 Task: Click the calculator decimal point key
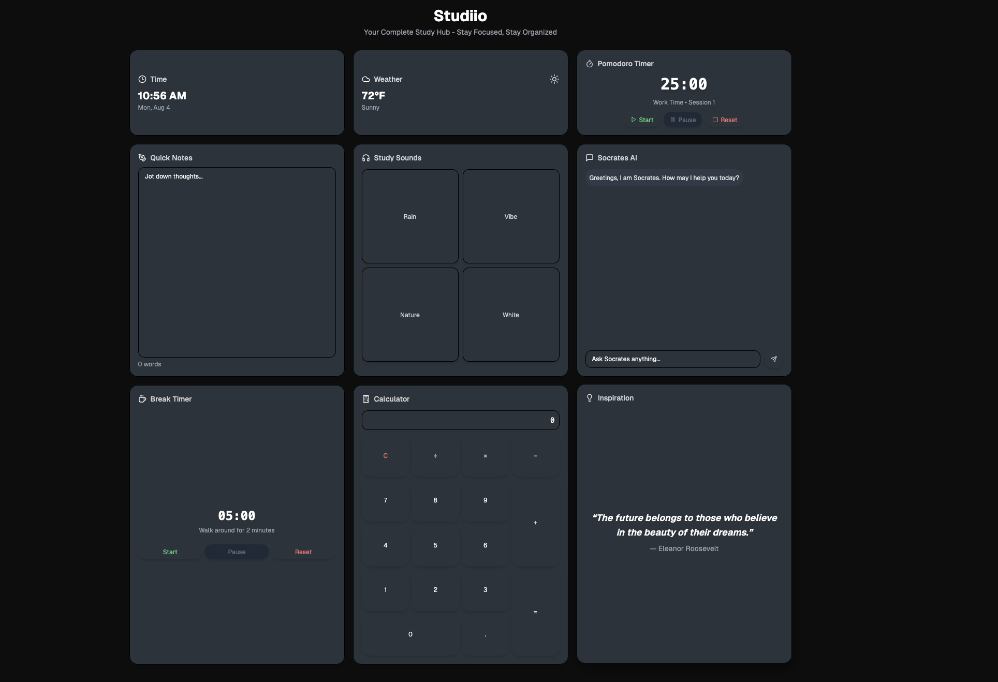point(485,634)
